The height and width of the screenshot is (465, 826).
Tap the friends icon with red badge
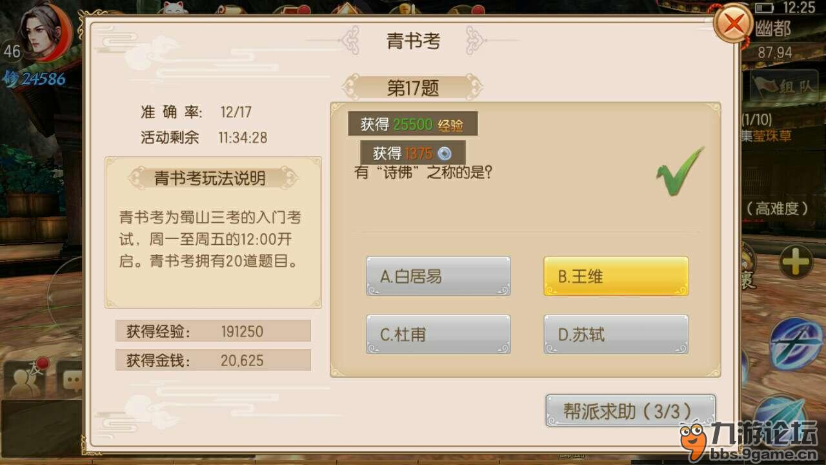click(x=25, y=378)
